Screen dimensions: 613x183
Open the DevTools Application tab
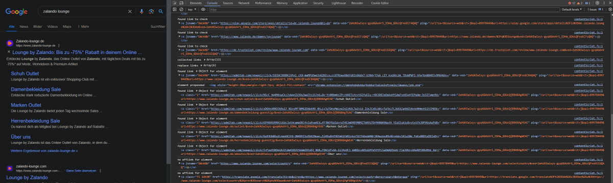click(x=300, y=3)
